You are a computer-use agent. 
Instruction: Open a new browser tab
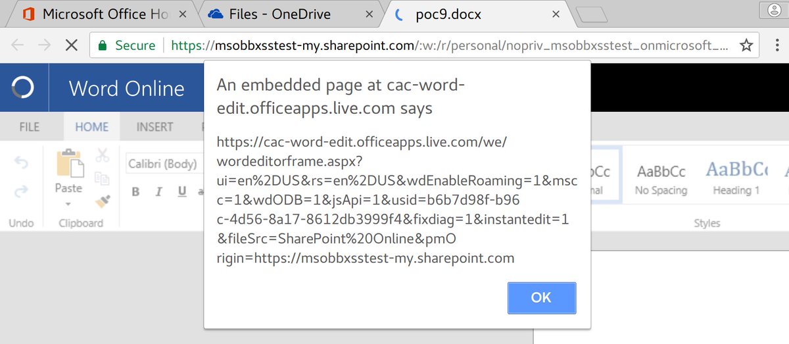pyautogui.click(x=592, y=15)
